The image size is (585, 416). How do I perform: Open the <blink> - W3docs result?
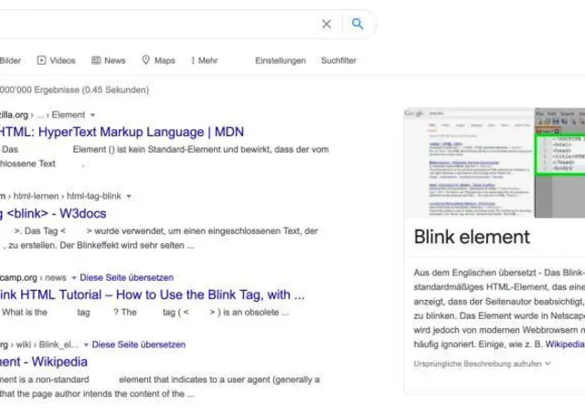pos(53,213)
